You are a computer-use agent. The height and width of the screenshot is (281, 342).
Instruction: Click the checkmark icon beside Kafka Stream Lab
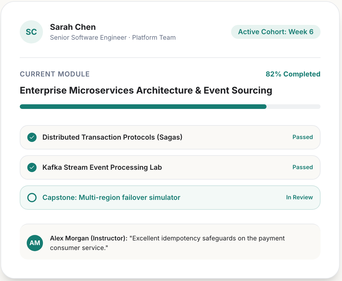[x=32, y=167]
